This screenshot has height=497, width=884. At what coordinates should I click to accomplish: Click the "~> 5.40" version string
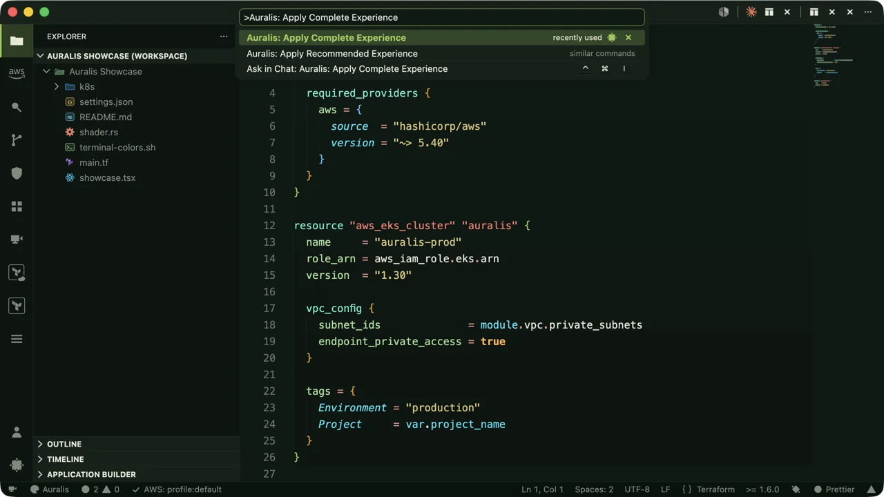(421, 143)
